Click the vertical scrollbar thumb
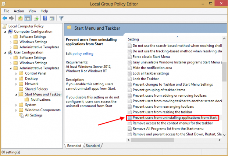 [x=224, y=72]
